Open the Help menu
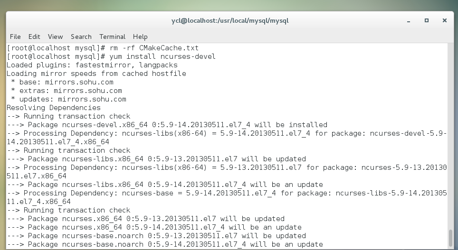The width and height of the screenshot is (458, 250). click(140, 37)
